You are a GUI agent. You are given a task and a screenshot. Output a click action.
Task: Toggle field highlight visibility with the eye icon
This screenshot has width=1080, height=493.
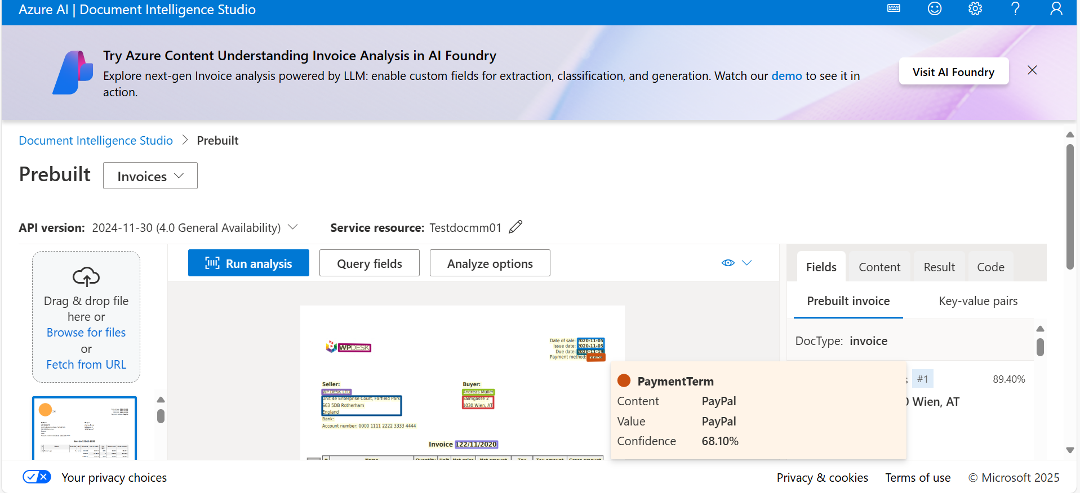[x=727, y=262]
